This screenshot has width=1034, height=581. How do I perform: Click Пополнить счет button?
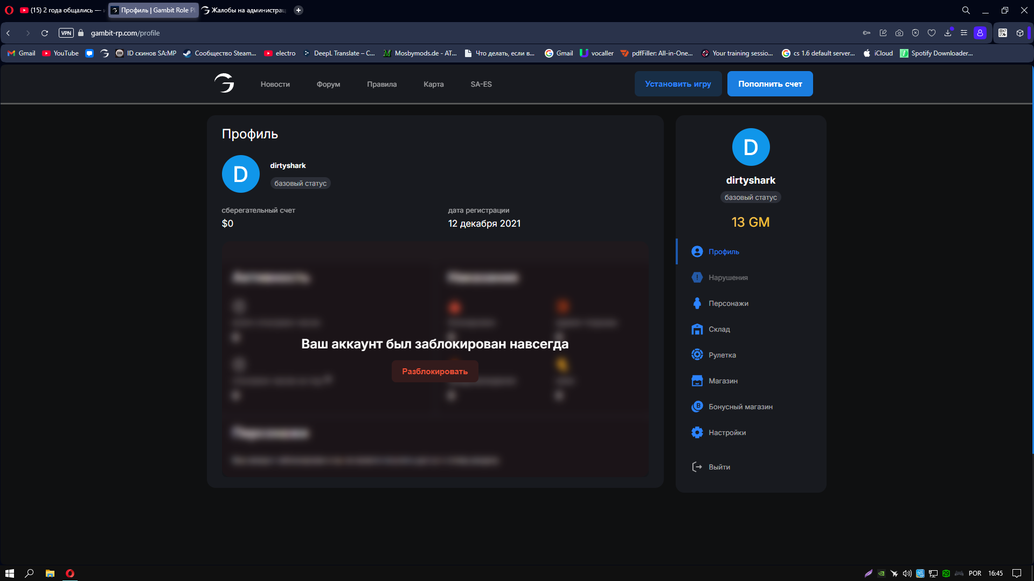(x=769, y=84)
